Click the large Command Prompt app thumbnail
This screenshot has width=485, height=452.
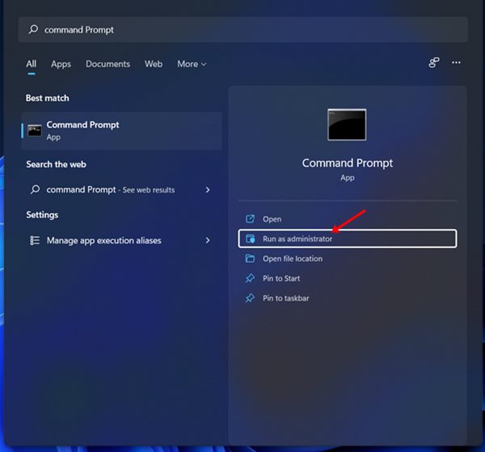point(347,125)
